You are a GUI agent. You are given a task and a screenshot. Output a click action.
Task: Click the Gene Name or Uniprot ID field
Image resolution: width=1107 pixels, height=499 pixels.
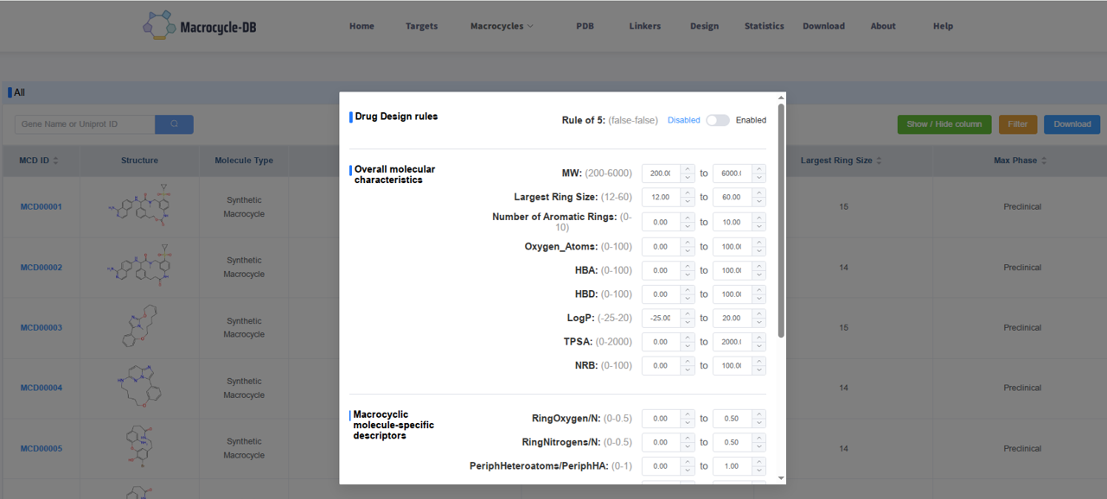85,124
